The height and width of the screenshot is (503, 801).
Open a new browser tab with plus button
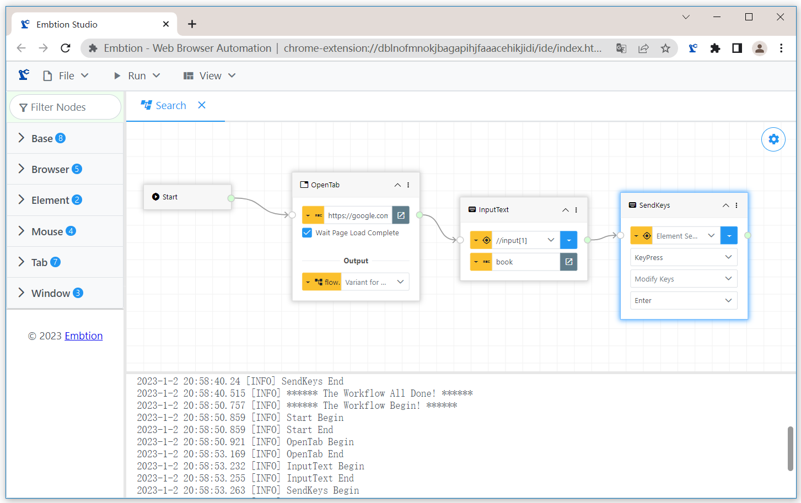(x=192, y=24)
